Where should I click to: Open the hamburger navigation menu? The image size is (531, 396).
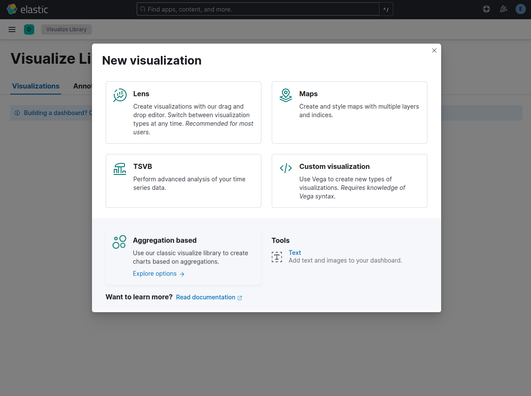tap(12, 30)
